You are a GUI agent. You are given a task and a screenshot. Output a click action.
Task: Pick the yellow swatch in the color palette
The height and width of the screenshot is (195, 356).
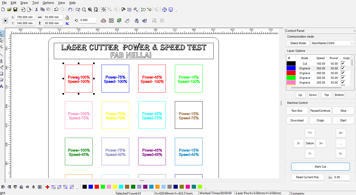[115, 187]
